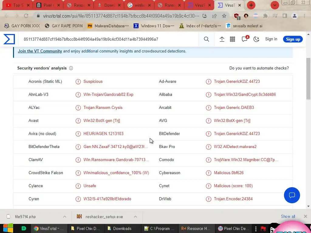This screenshot has width=311, height=233.
Task: Click the alert icon next to Suspicious
Action: tap(78, 81)
